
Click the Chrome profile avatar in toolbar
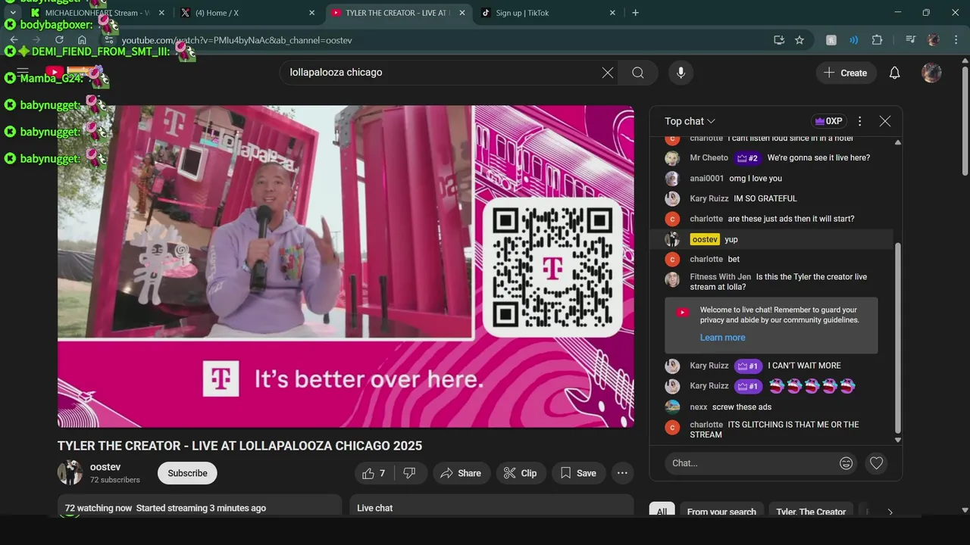[934, 40]
